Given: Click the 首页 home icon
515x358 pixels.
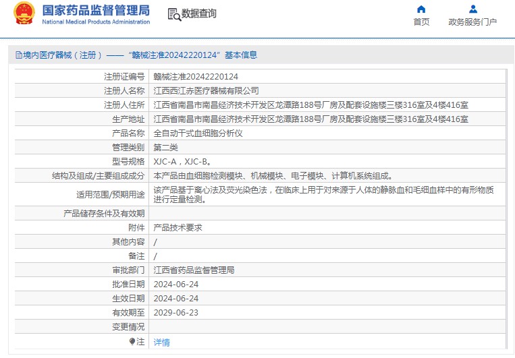Looking at the screenshot, I should (x=421, y=9).
